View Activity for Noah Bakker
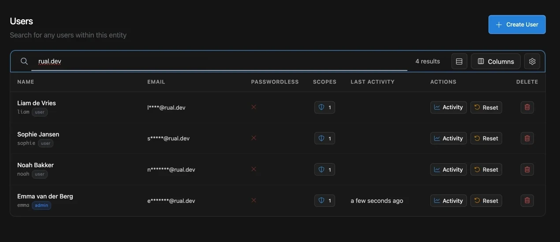The width and height of the screenshot is (560, 242). click(x=448, y=169)
